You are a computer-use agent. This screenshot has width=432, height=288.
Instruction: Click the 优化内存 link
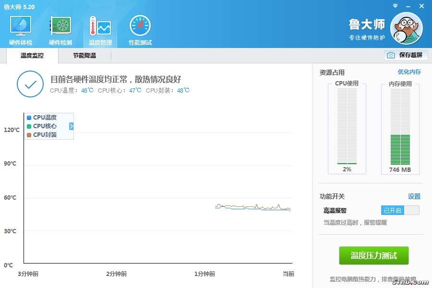(x=409, y=72)
